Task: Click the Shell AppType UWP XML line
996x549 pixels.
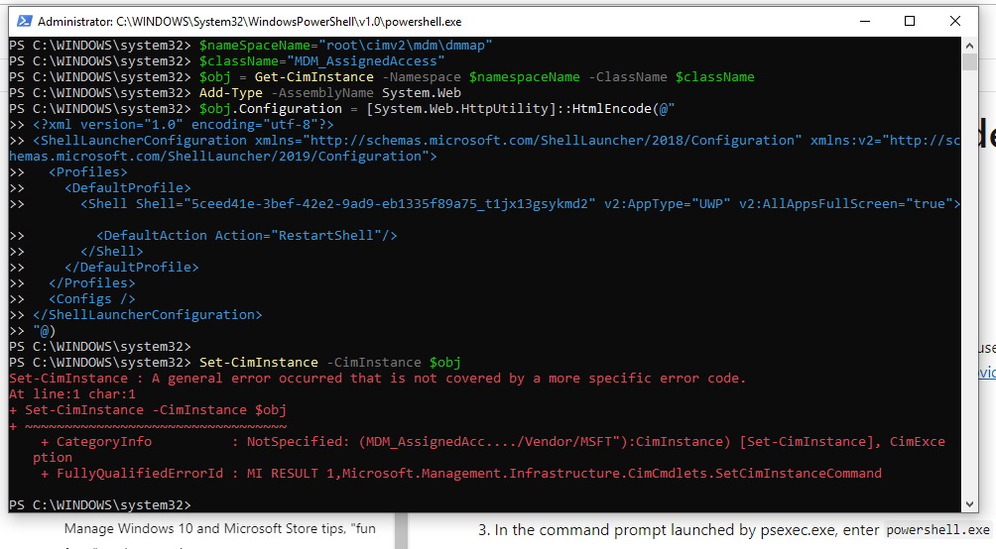Action: [x=520, y=204]
